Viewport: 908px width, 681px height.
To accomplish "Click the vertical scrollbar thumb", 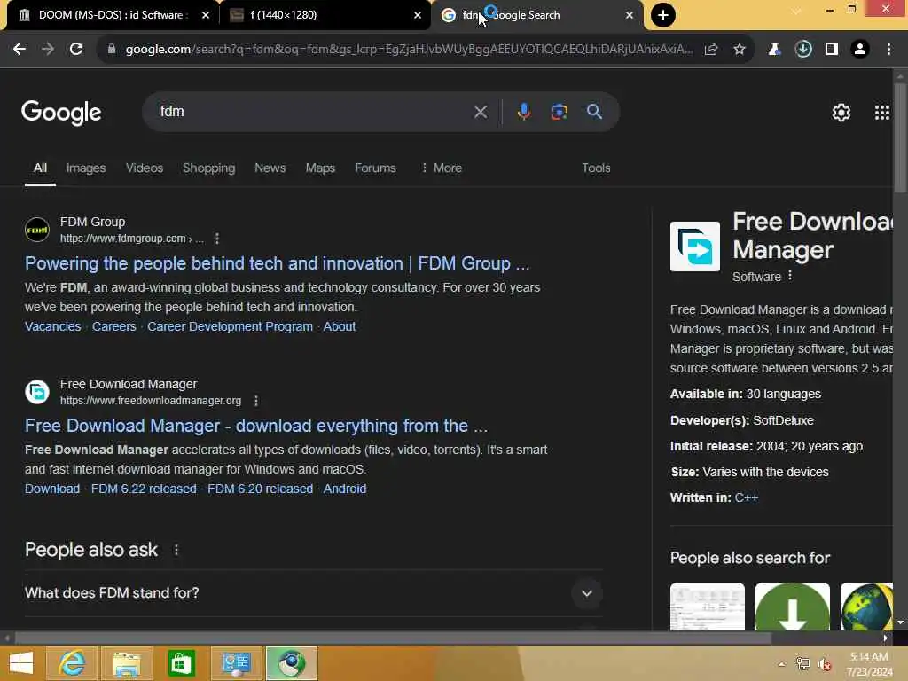I will [900, 137].
